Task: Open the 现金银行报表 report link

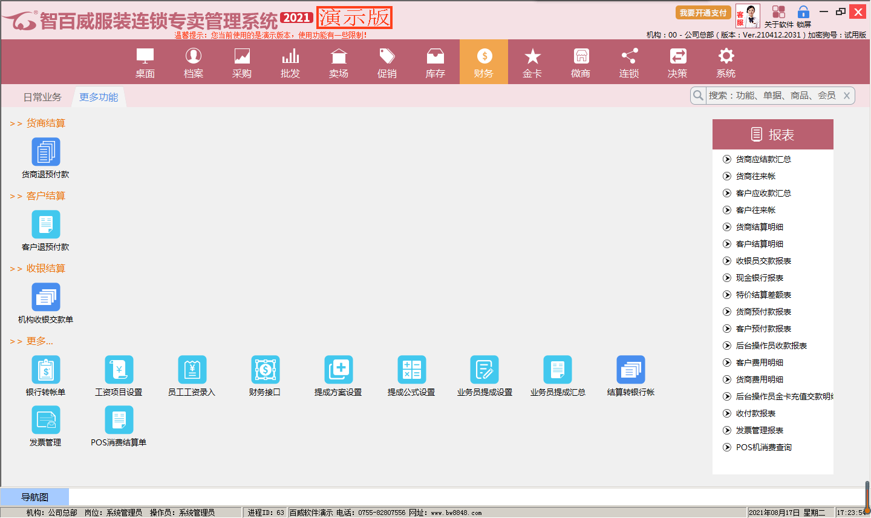Action: tap(759, 278)
